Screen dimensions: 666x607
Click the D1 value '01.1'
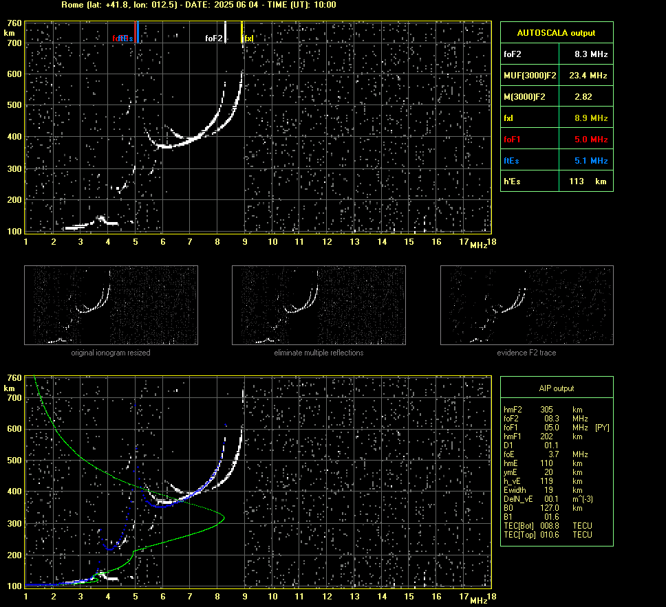click(551, 445)
